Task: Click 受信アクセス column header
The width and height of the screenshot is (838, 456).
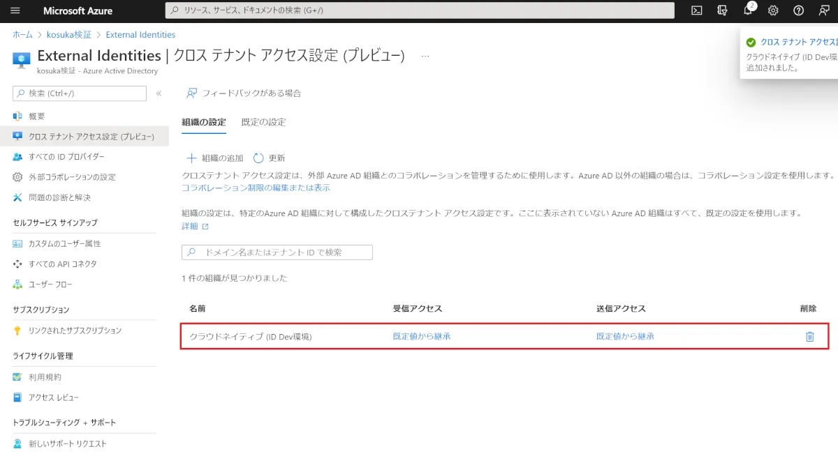Action: pos(418,308)
